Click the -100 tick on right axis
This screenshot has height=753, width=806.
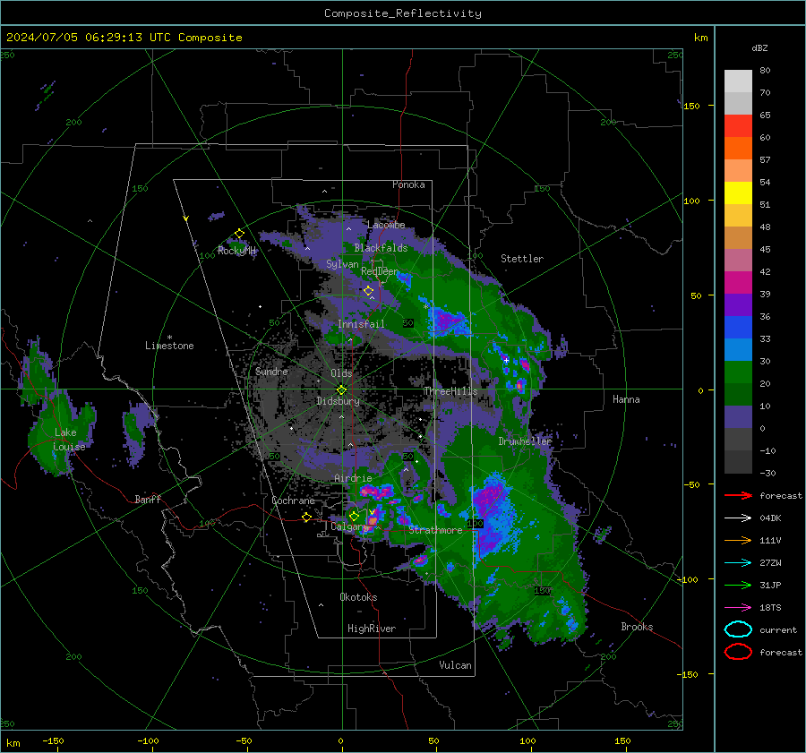coord(689,579)
